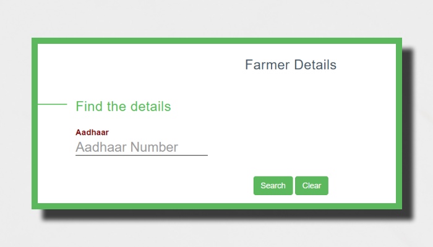Click the Find the details heading

123,106
